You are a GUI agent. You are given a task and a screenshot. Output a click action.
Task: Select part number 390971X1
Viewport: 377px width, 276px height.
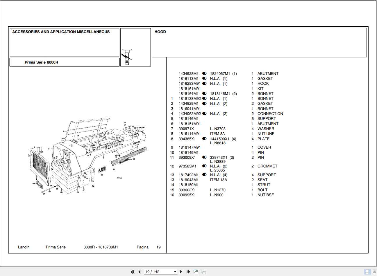click(x=187, y=129)
